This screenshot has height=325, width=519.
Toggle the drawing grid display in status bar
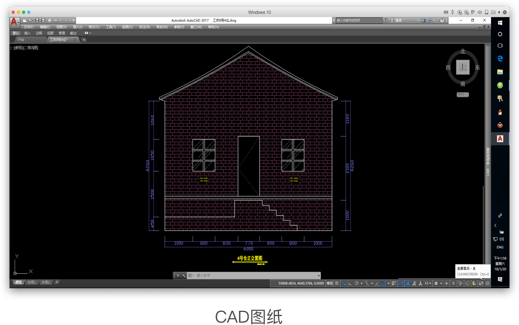(x=337, y=283)
